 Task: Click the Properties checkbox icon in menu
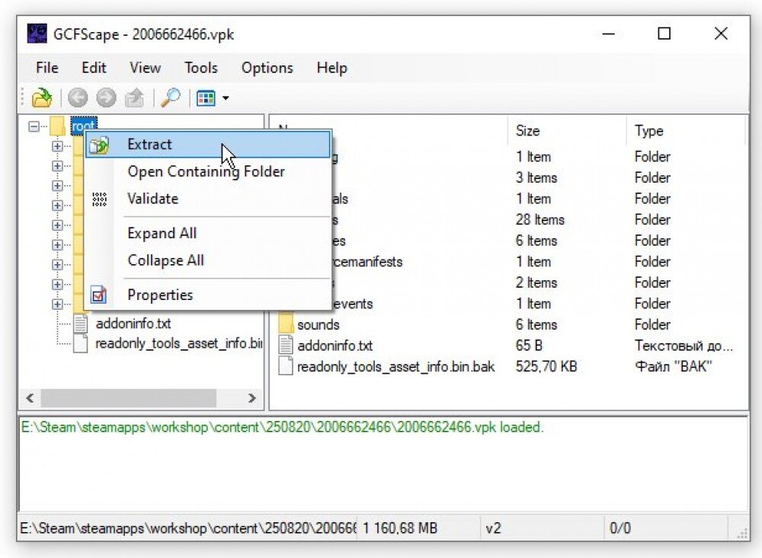tap(98, 295)
